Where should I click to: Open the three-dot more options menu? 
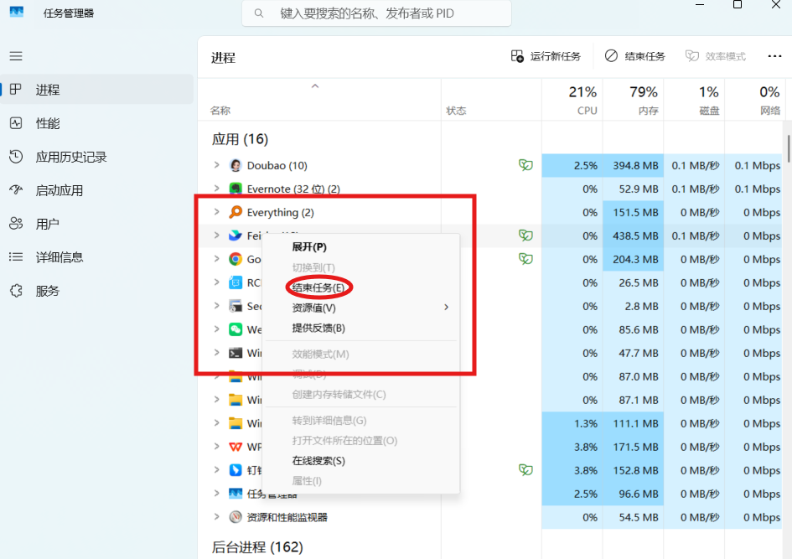774,56
